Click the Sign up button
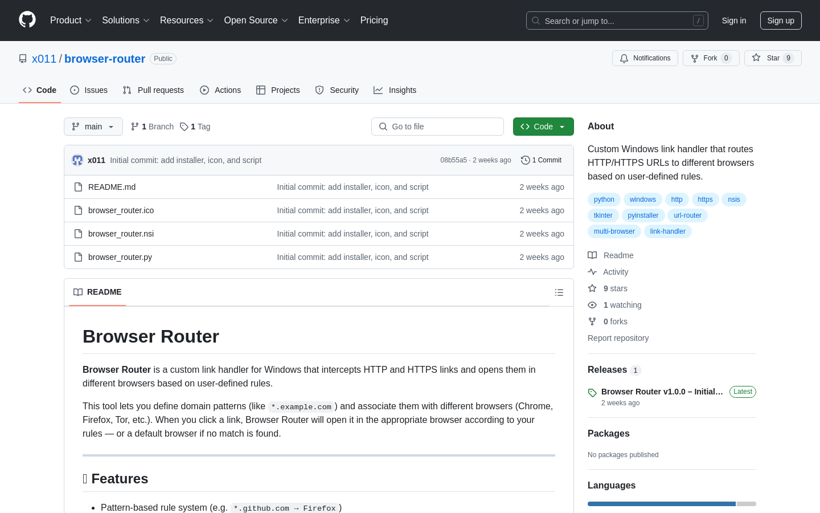Viewport: 820px width, 513px height. 781,21
